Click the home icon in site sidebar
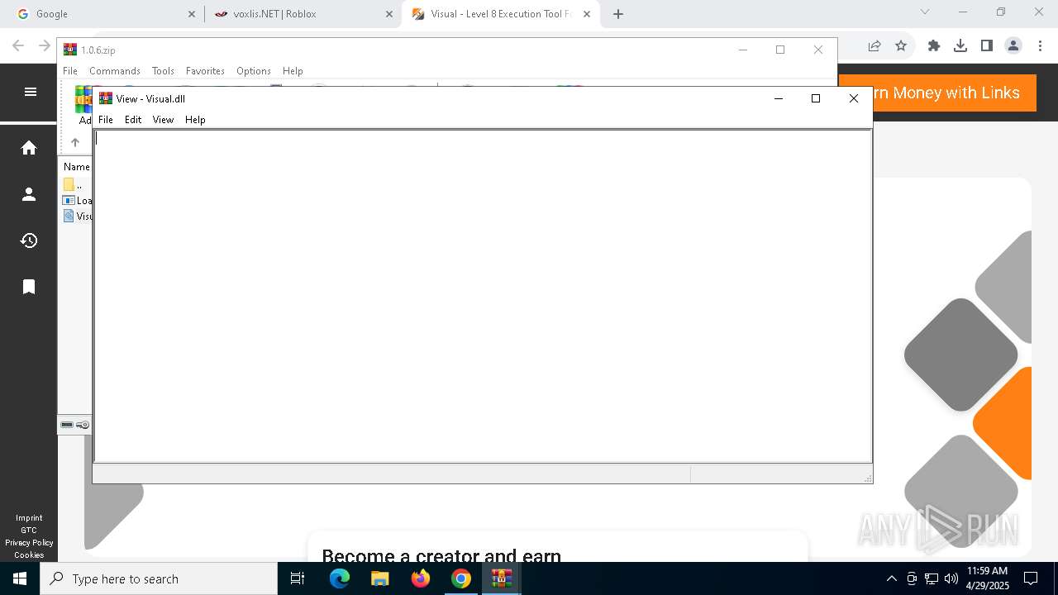Screen dimensions: 1058x595 29,148
